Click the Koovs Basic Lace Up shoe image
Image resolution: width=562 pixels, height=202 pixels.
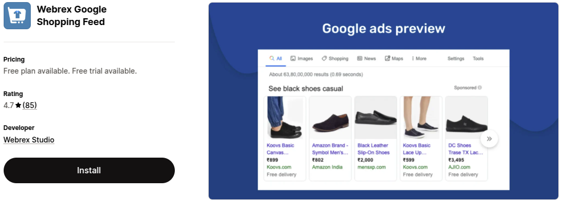click(x=421, y=117)
